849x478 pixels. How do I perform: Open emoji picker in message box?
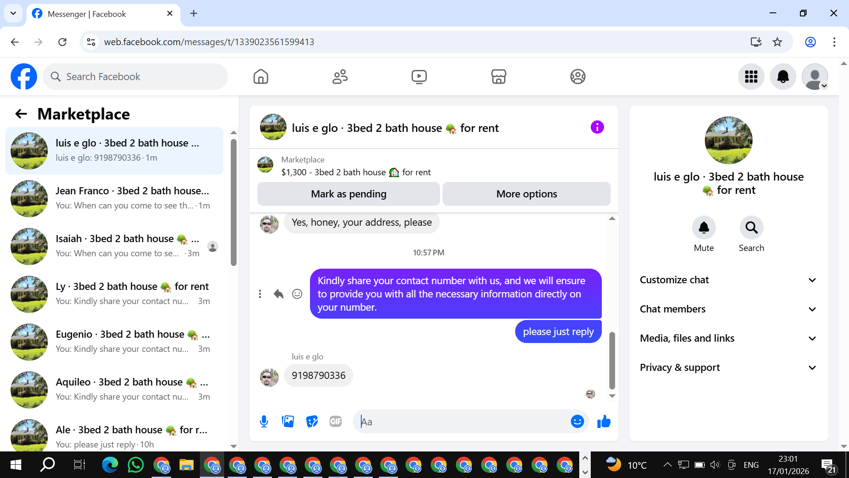pyautogui.click(x=577, y=421)
